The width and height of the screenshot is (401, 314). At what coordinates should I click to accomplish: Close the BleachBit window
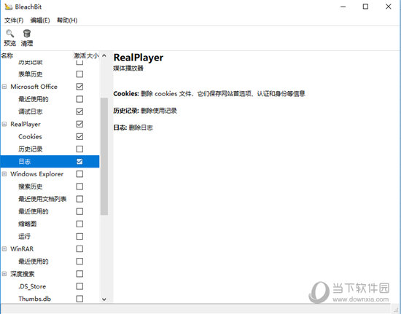tap(388, 7)
